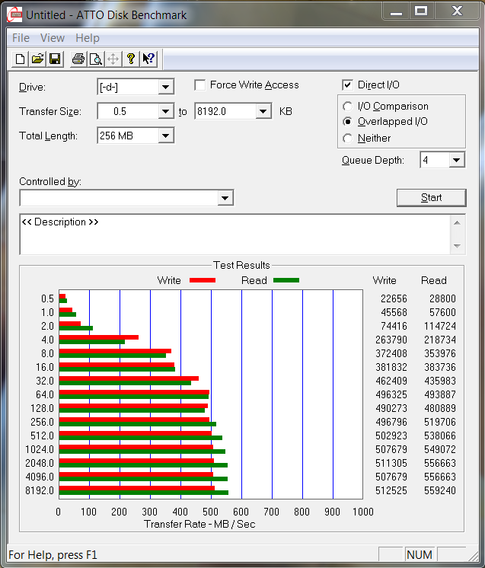Screen dimensions: 485x568
Task: Open the View menu
Action: click(x=53, y=38)
